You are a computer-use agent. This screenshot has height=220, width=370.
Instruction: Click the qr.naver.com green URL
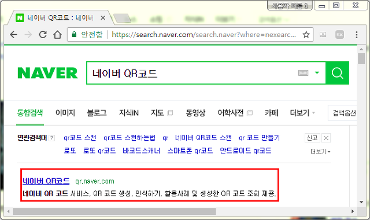click(95, 181)
